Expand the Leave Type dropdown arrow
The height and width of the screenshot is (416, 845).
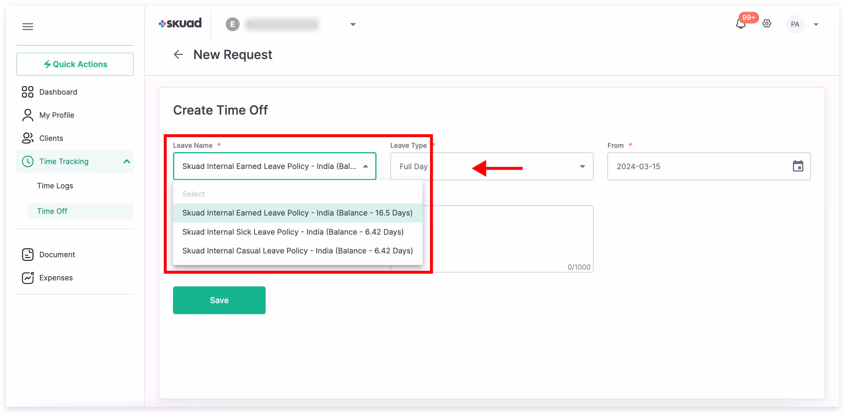pyautogui.click(x=582, y=167)
